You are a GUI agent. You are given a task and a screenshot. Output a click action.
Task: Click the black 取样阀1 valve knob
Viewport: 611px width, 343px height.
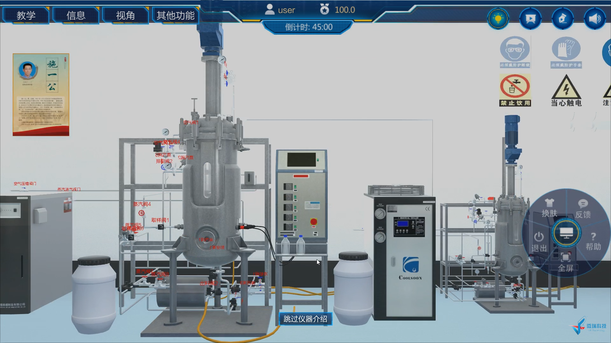(x=161, y=227)
